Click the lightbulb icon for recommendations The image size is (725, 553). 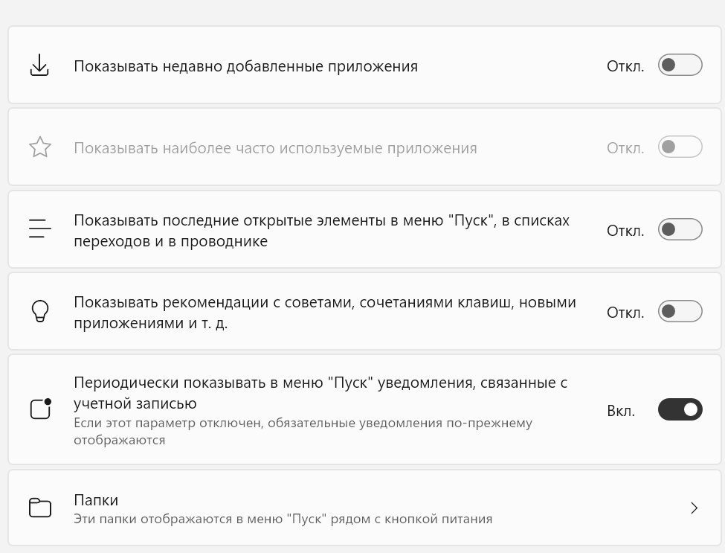click(39, 311)
